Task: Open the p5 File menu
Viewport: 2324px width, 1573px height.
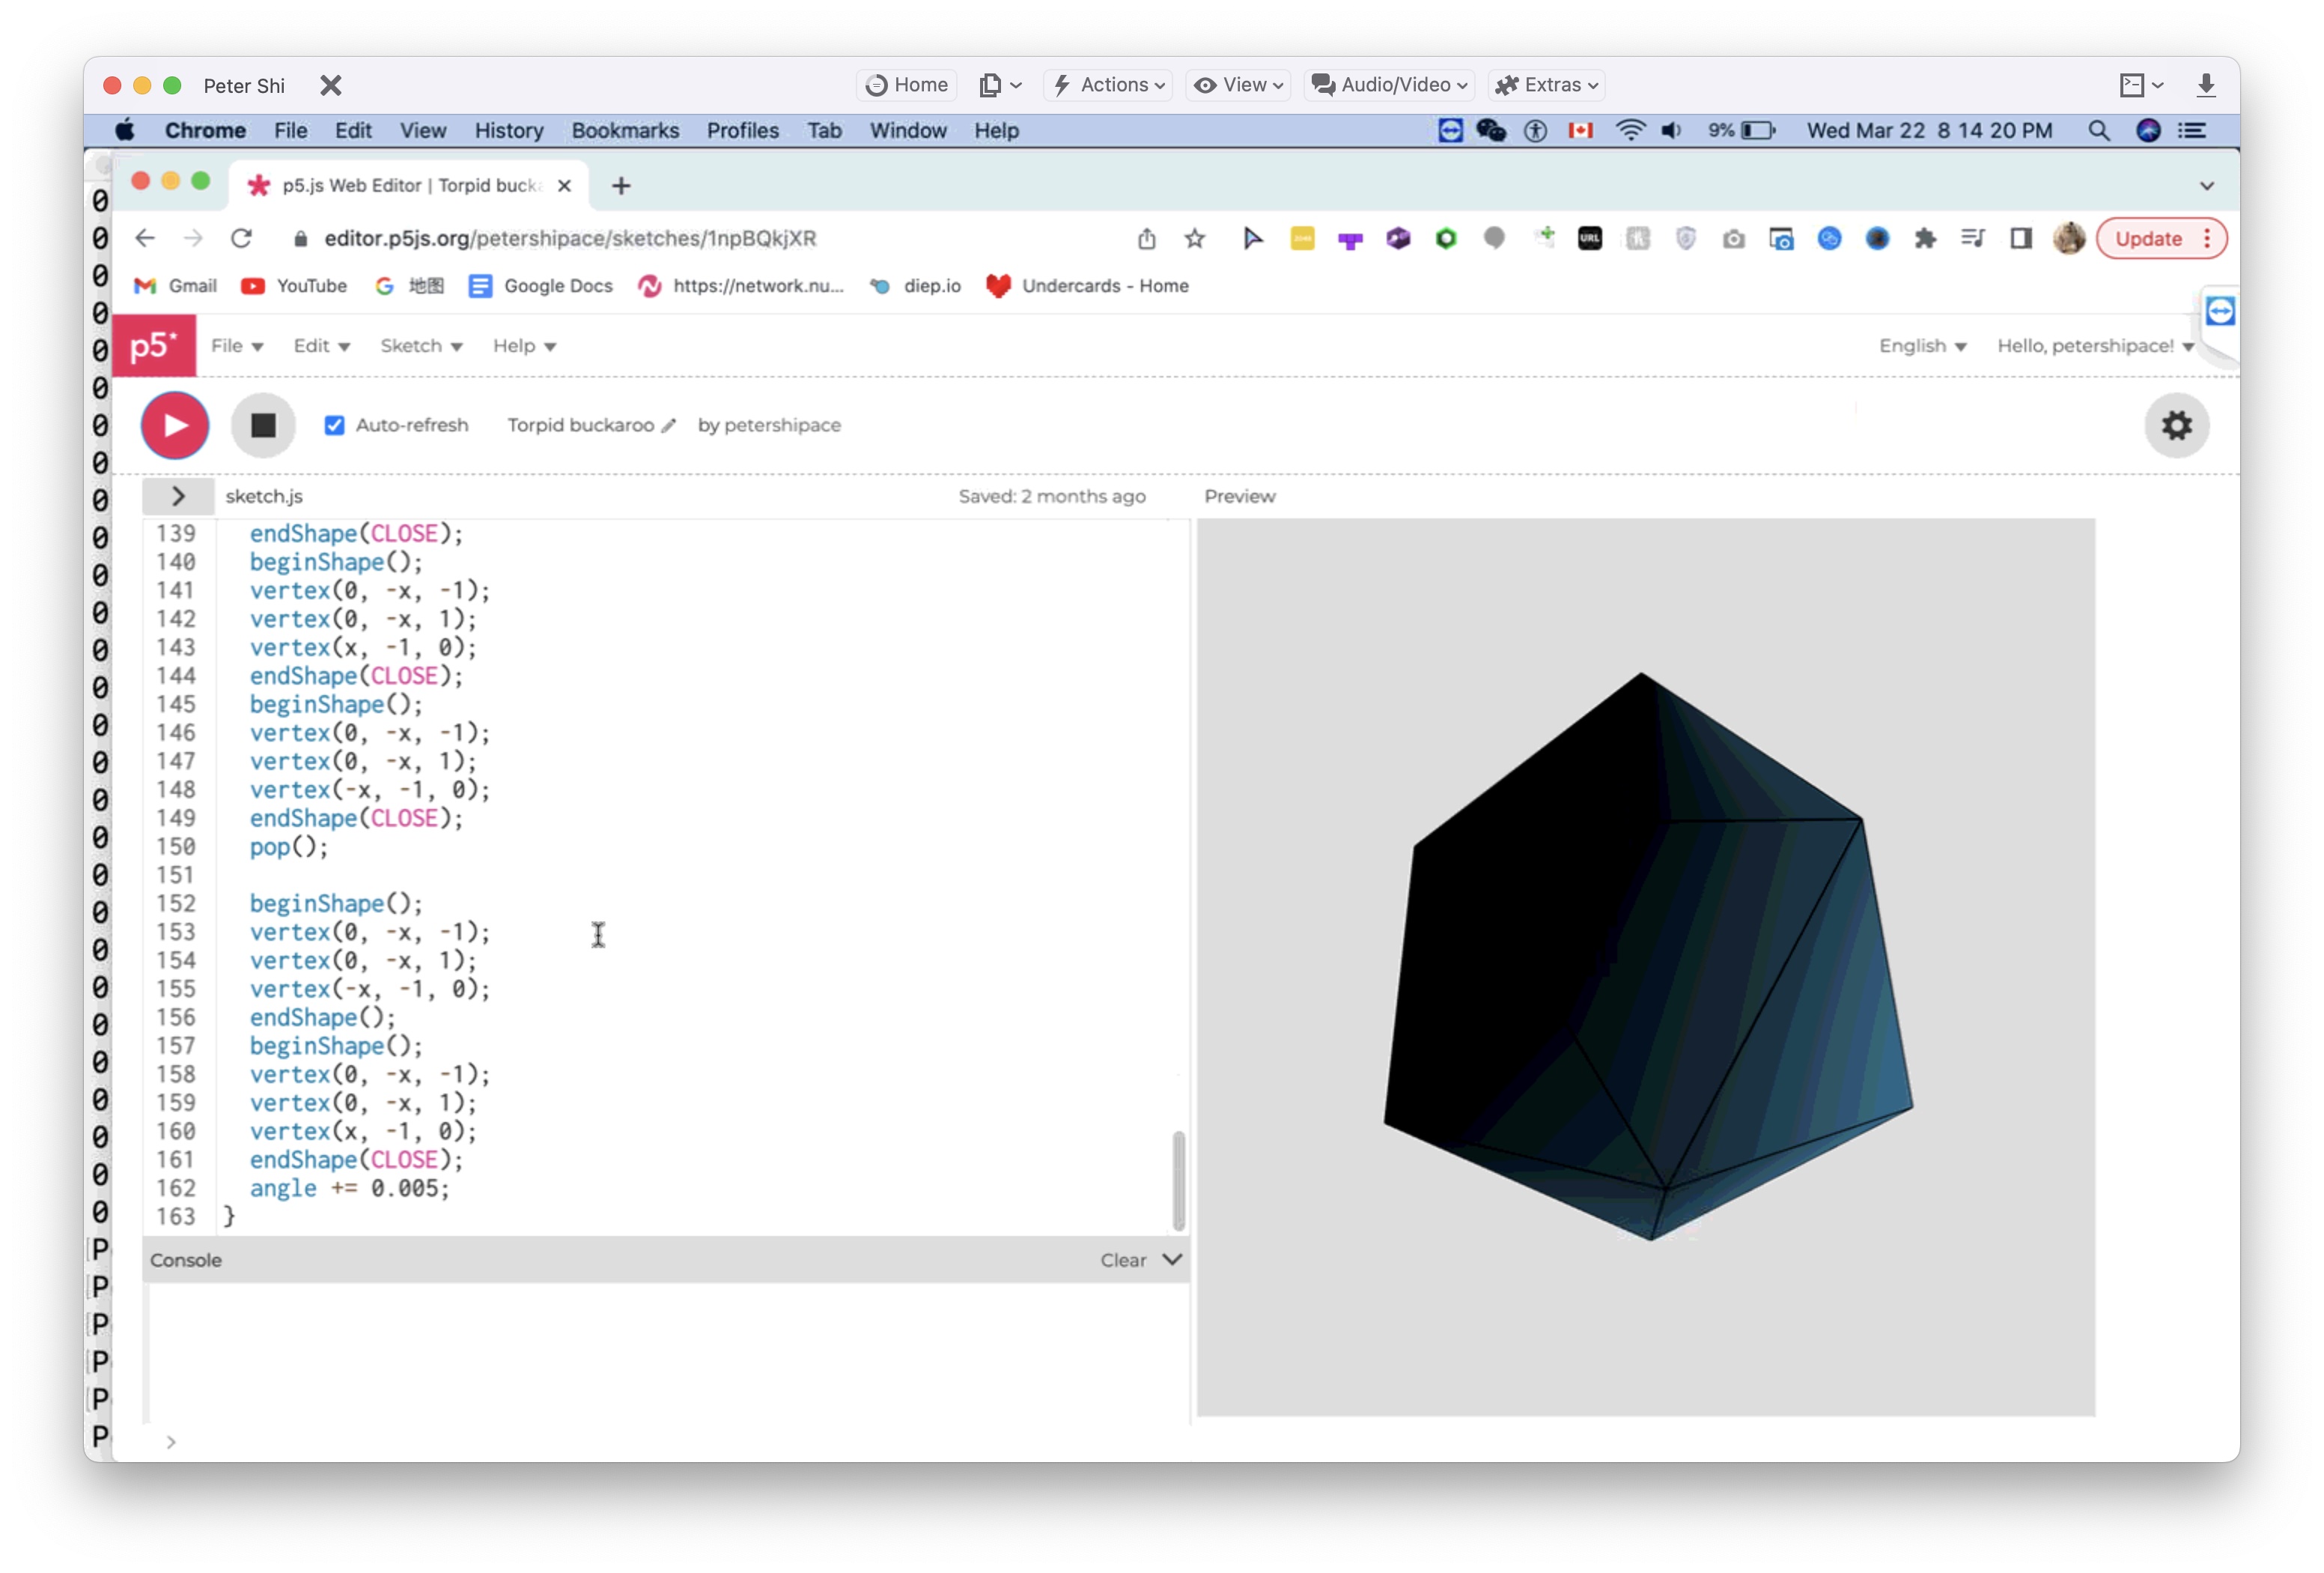Action: click(x=237, y=345)
